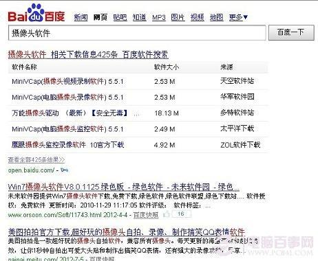Viewport: 318px width, 261px height.
Task: Switch to the 图片 images tab
Action: pos(178,17)
